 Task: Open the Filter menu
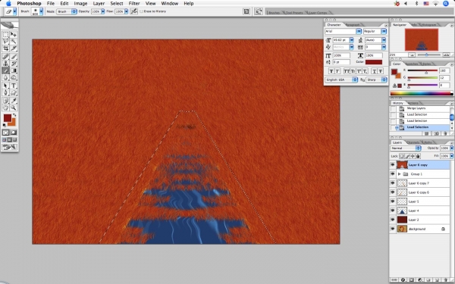point(134,4)
